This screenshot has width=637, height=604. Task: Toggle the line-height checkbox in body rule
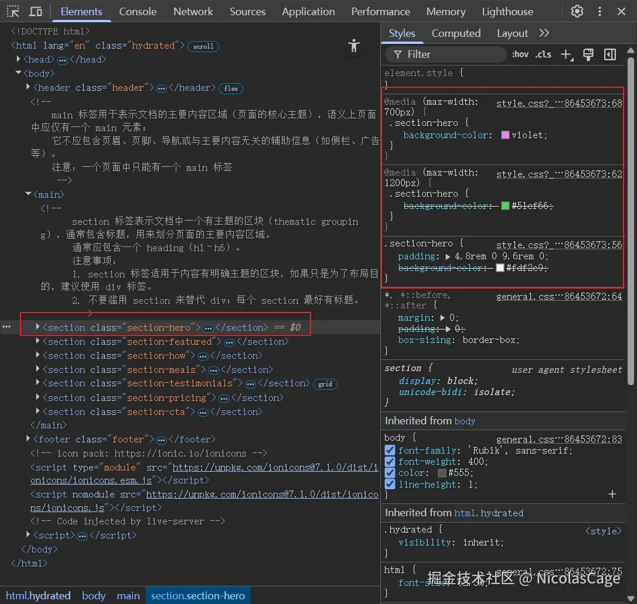390,485
